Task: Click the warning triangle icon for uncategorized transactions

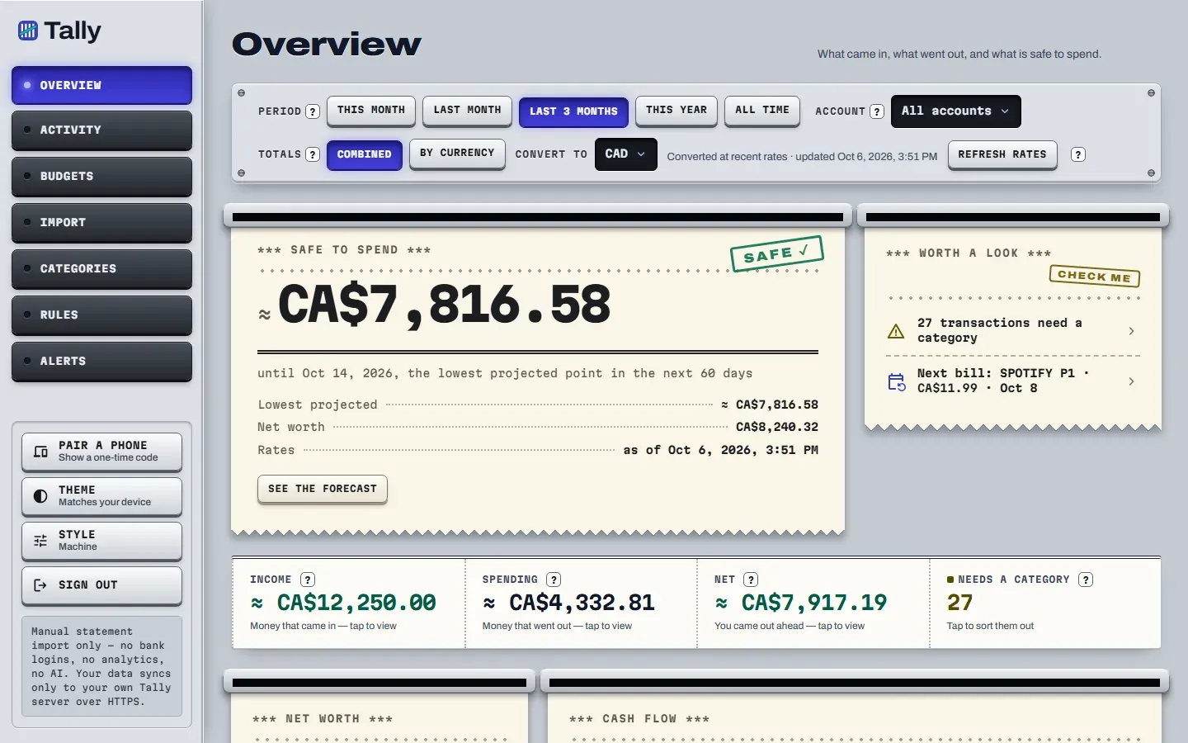Action: pyautogui.click(x=896, y=331)
